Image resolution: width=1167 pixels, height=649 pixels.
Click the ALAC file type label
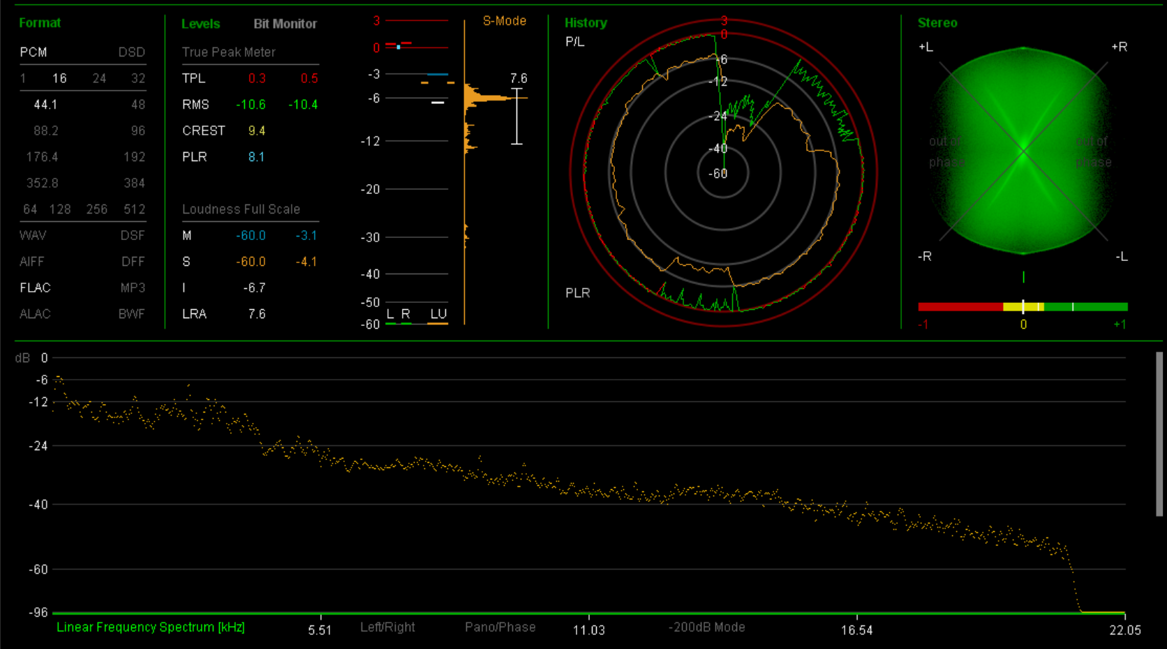(36, 314)
